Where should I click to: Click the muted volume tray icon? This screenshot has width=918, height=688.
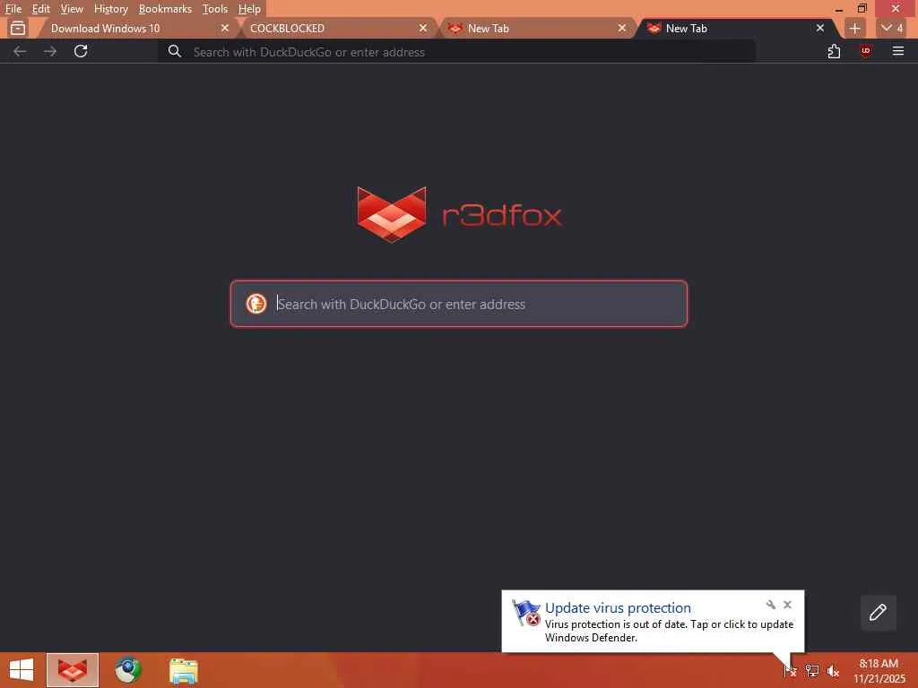coord(833,670)
